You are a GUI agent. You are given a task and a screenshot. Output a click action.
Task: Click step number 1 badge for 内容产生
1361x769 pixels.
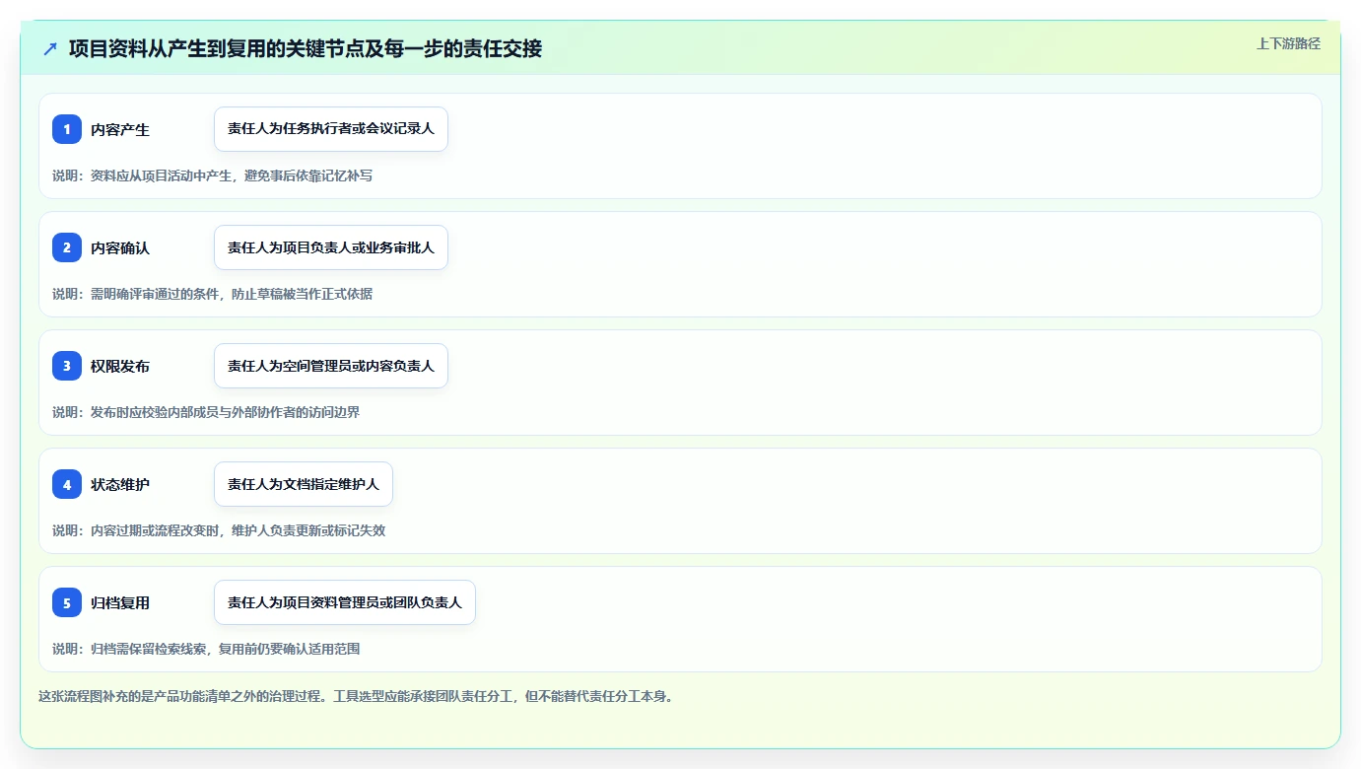[67, 129]
